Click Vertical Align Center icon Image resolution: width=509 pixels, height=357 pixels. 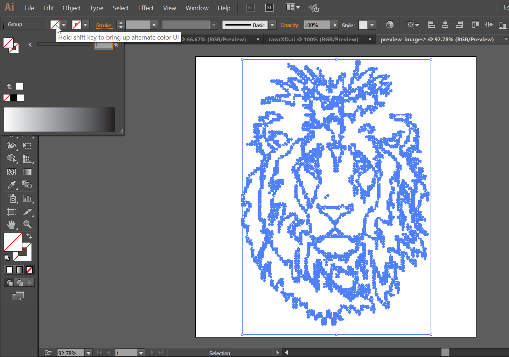coord(489,25)
